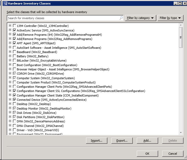This screenshot has height=160, width=187.
Task: Click the list scrollbar thumb
Action: coord(181,37)
